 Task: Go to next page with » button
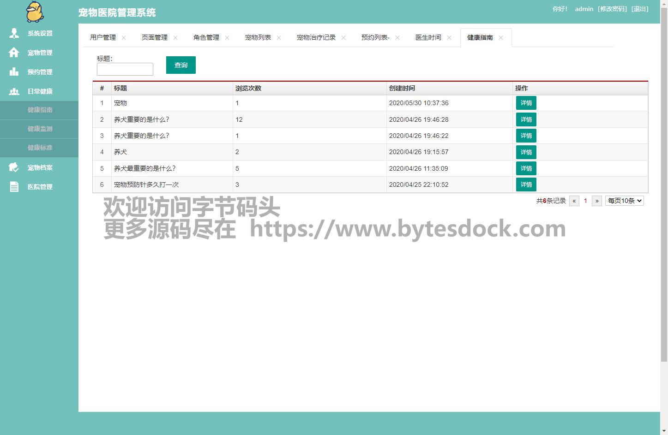596,201
